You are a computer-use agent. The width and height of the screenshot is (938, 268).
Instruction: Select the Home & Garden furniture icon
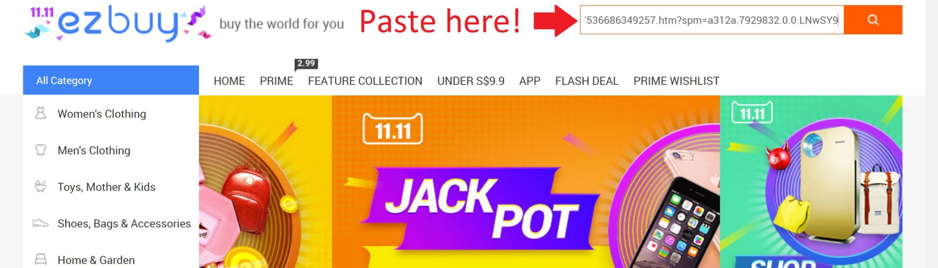point(41,259)
